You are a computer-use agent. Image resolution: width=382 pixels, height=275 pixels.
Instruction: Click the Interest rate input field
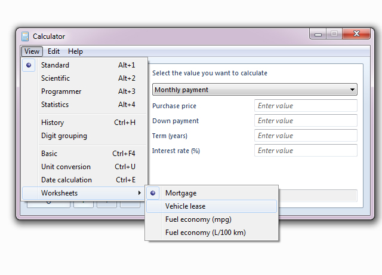306,151
